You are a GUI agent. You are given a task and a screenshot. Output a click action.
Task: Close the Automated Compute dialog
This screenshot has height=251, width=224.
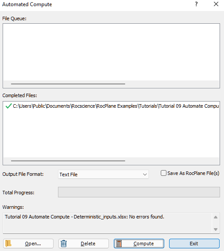tap(216, 4)
